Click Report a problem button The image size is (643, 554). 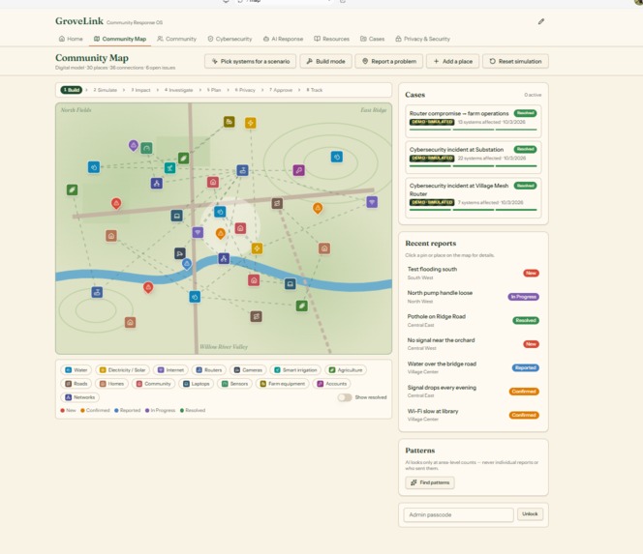click(x=389, y=62)
